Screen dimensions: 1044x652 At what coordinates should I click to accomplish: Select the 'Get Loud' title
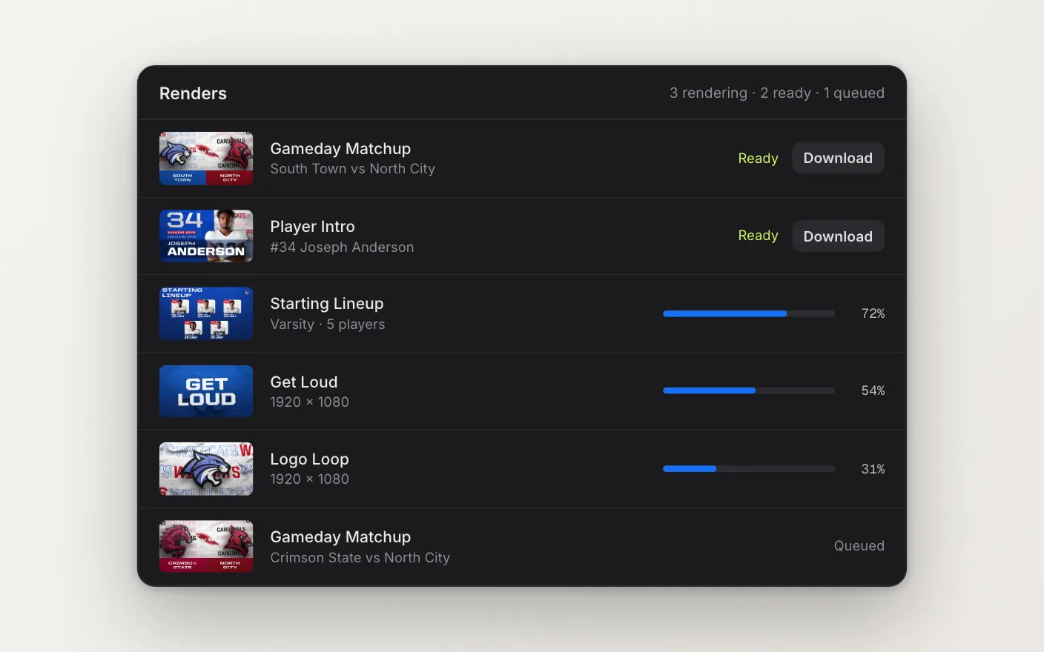coord(304,382)
